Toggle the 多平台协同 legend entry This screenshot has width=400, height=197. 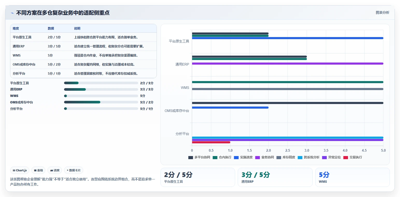(199, 157)
